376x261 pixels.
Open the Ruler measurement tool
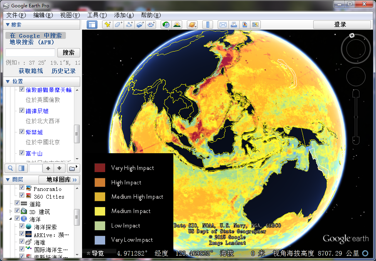[x=208, y=25]
